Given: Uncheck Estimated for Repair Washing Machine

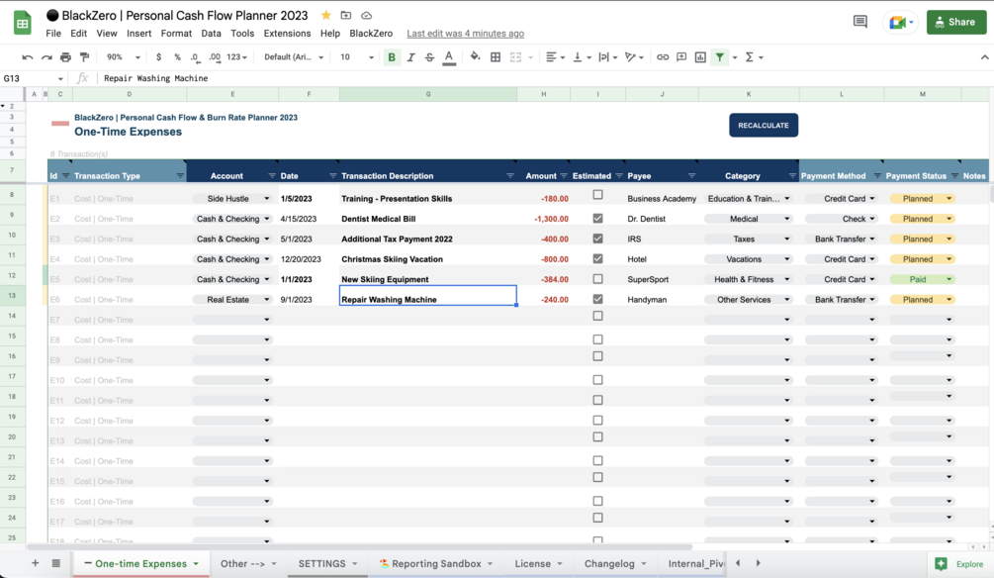Looking at the screenshot, I should (597, 299).
